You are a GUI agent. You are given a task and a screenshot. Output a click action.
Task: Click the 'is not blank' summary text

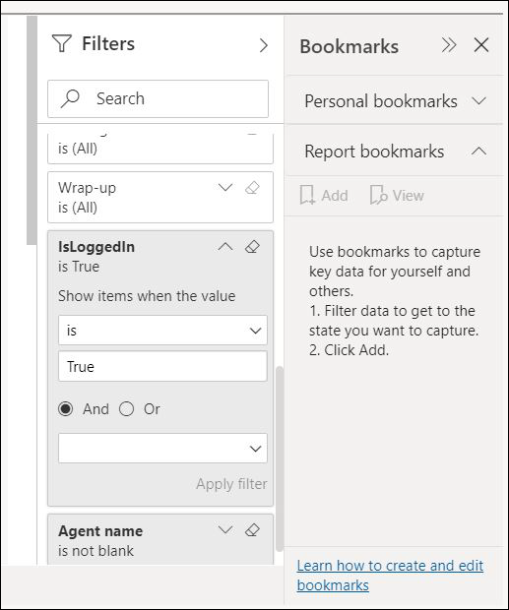point(95,551)
